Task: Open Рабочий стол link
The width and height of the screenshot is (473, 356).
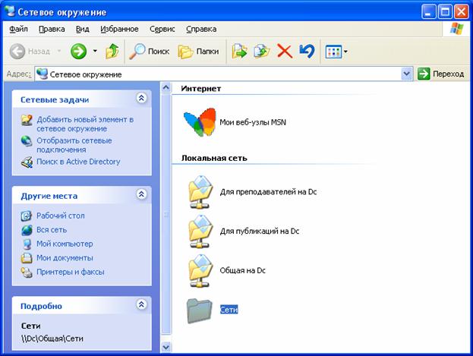Action: tap(61, 216)
